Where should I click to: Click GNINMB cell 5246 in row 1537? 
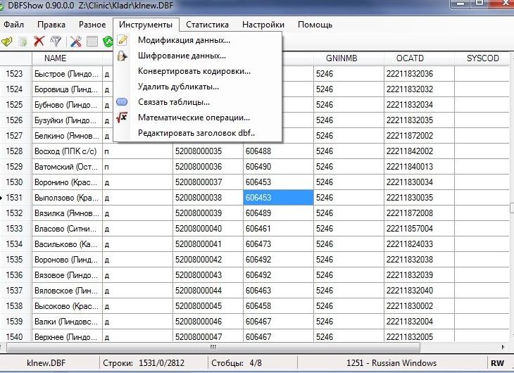pos(349,291)
